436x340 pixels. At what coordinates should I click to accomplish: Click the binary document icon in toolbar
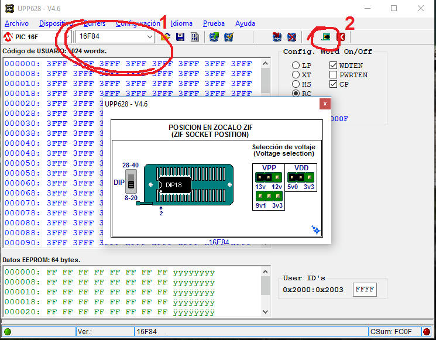[195, 37]
